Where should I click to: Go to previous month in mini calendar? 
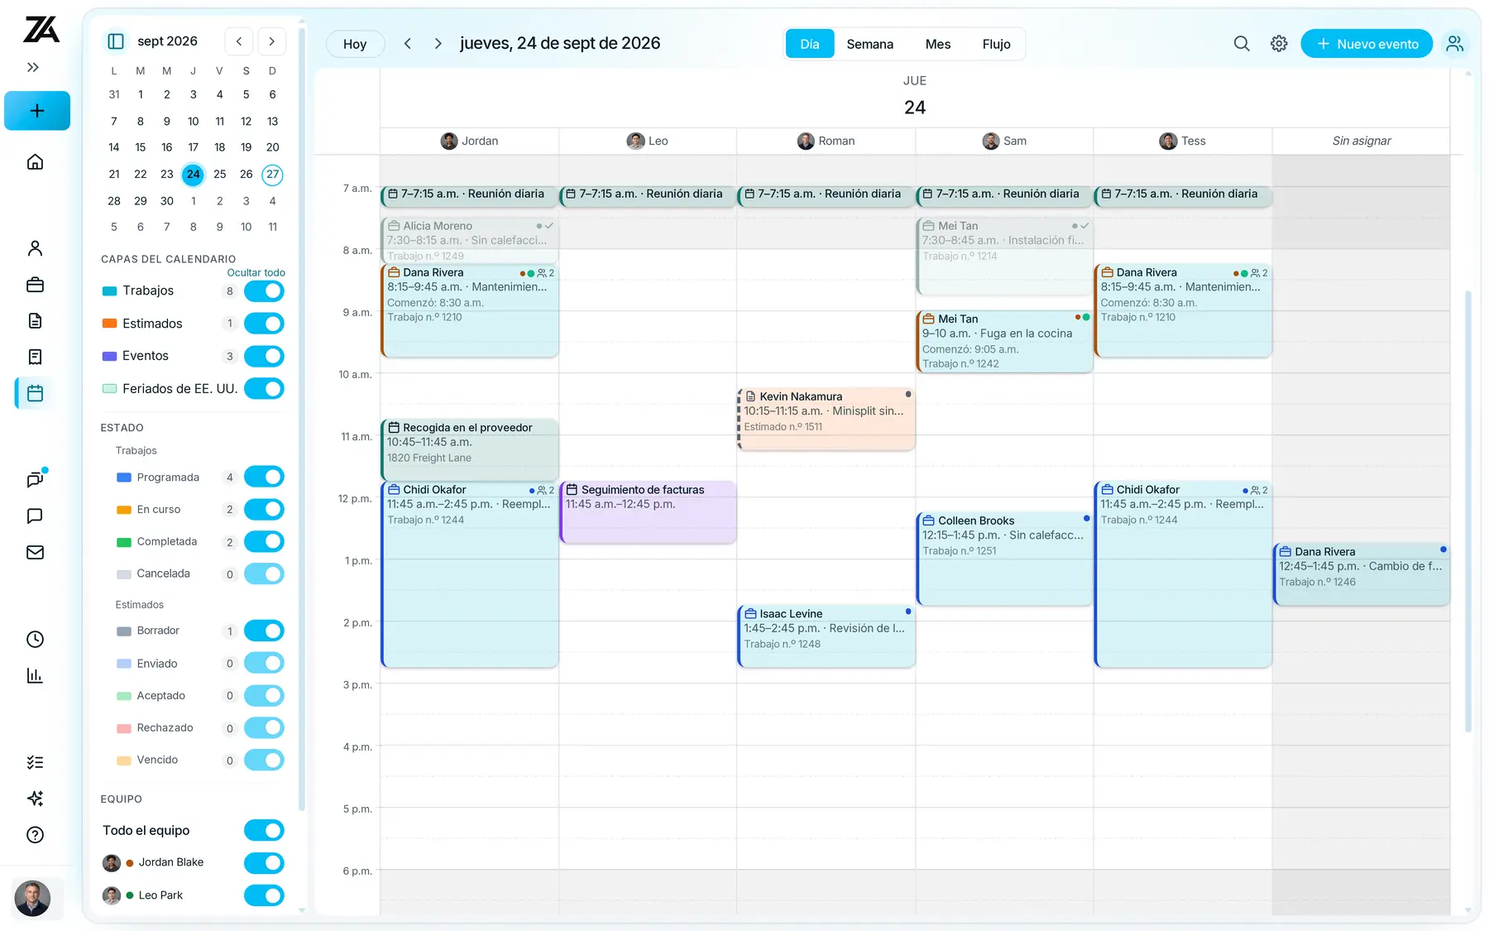click(x=239, y=41)
